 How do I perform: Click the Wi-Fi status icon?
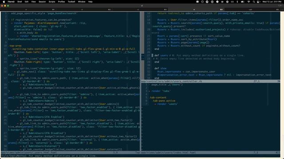pyautogui.click(x=248, y=2)
